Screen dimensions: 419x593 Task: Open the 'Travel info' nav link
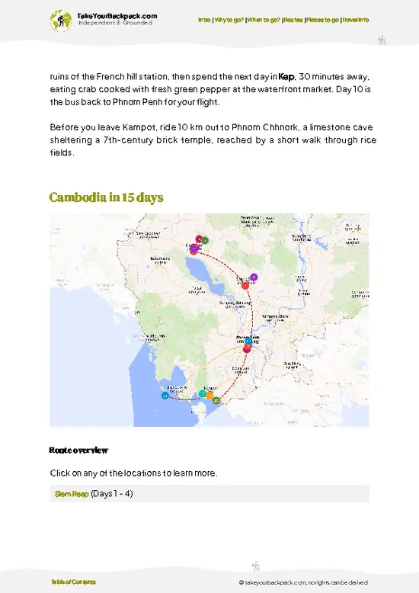click(356, 20)
